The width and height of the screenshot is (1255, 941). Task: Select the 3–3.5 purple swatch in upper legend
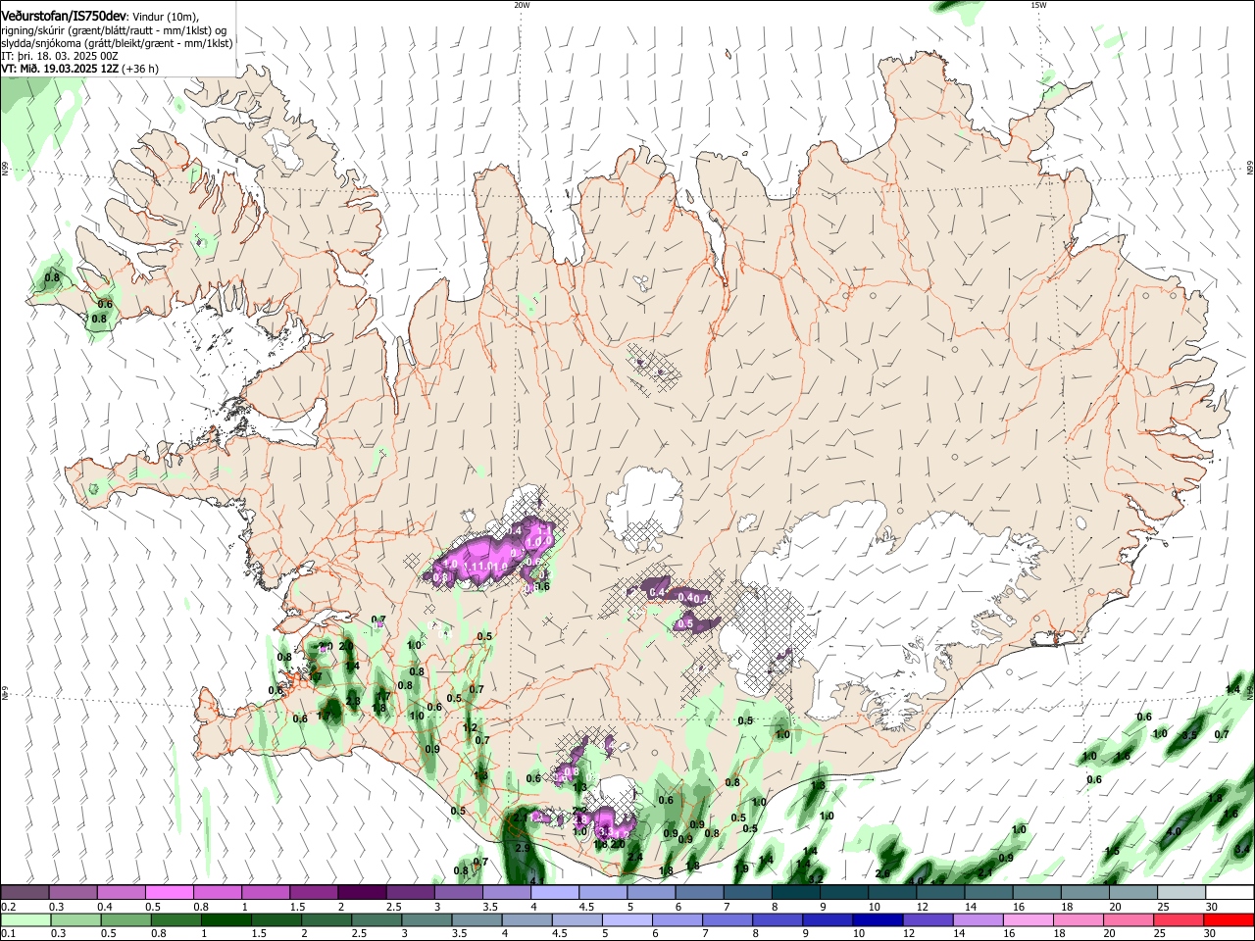tap(459, 893)
